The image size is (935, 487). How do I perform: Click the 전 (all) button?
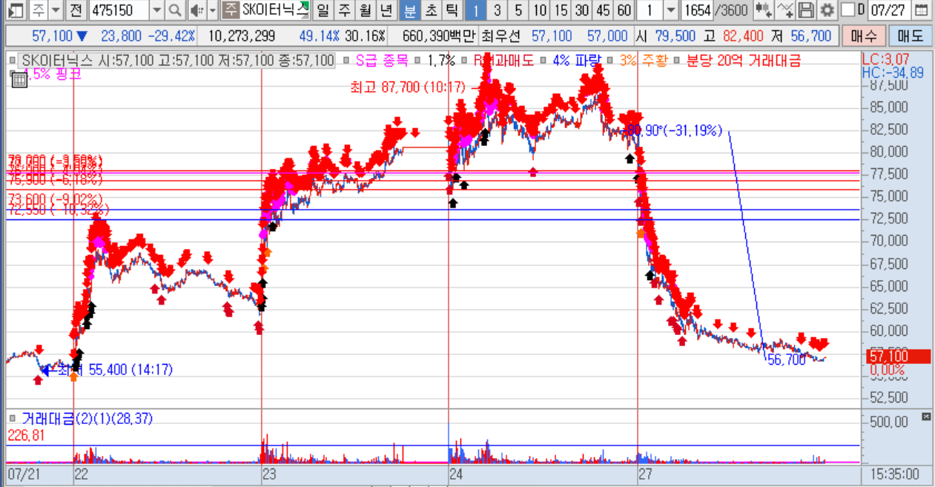pos(76,10)
